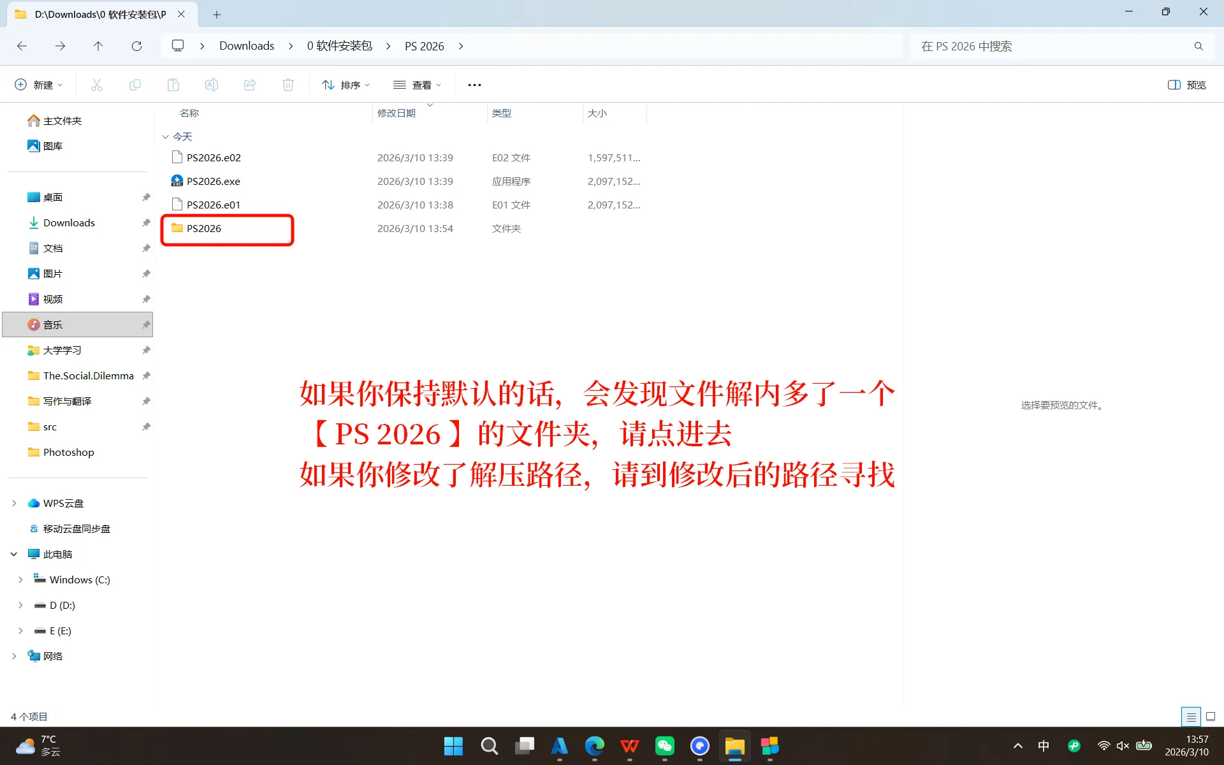
Task: Collapse the 今天 group in file list
Action: pos(165,136)
